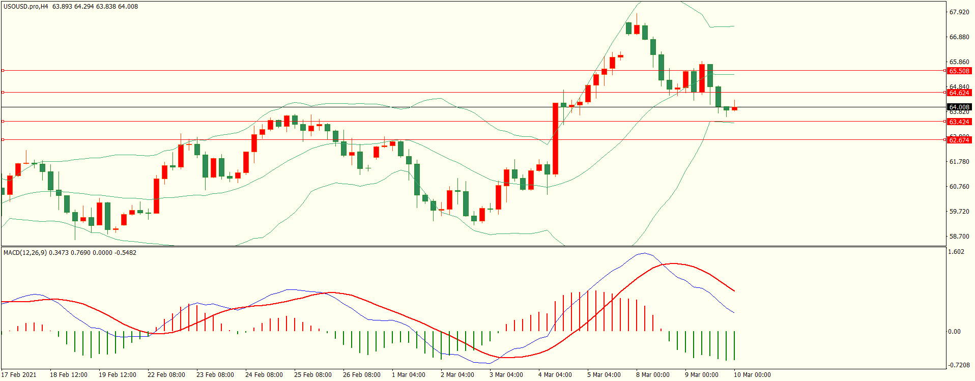Click the 63.424 red price level label

click(959, 122)
